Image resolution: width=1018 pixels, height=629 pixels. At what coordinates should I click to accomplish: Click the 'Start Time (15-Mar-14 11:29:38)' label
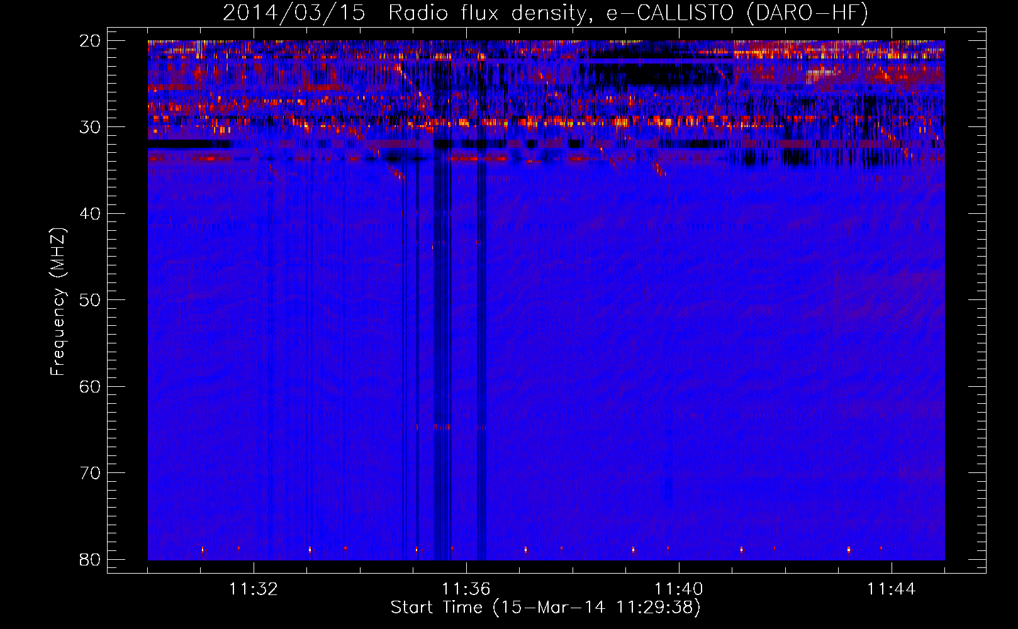coord(545,608)
